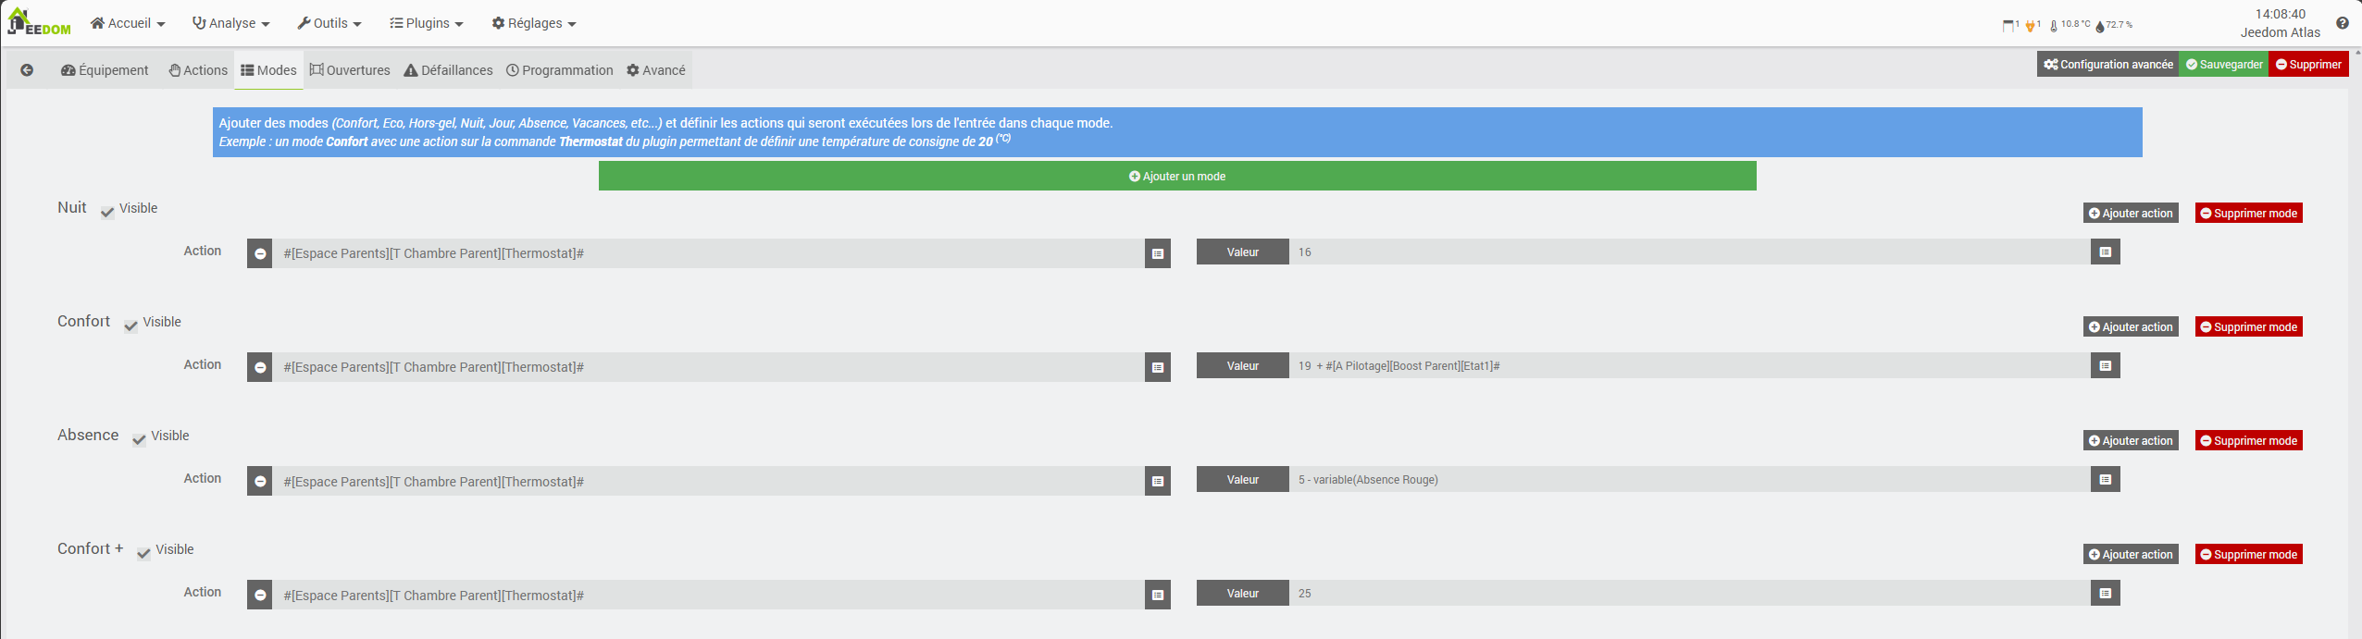Uncheck Visible for Nuit mode
The image size is (2362, 639).
pos(107,212)
